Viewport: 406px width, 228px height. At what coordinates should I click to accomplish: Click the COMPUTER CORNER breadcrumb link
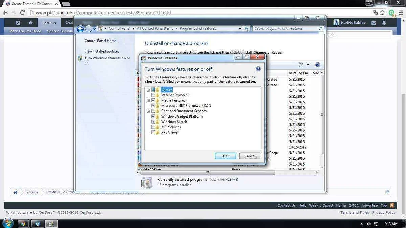63,192
